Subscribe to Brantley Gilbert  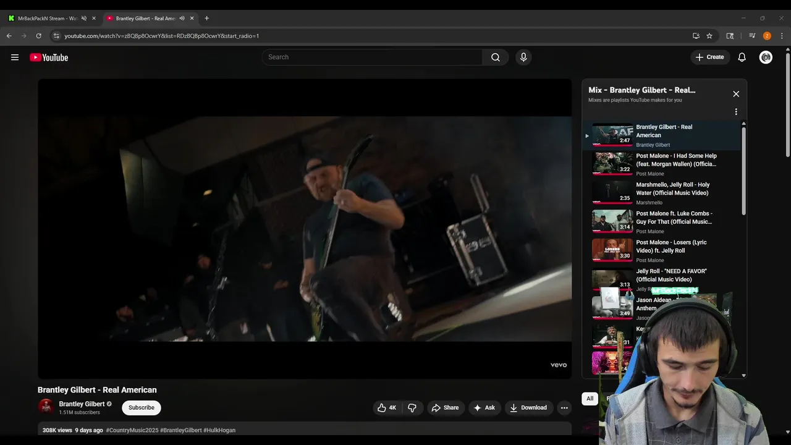(x=142, y=408)
